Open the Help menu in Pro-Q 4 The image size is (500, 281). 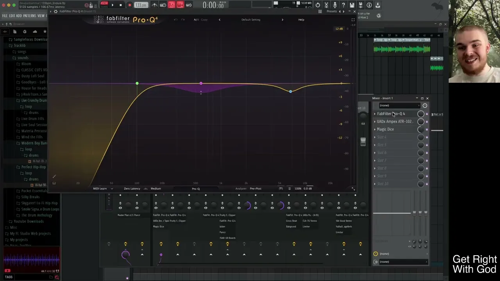pyautogui.click(x=301, y=20)
